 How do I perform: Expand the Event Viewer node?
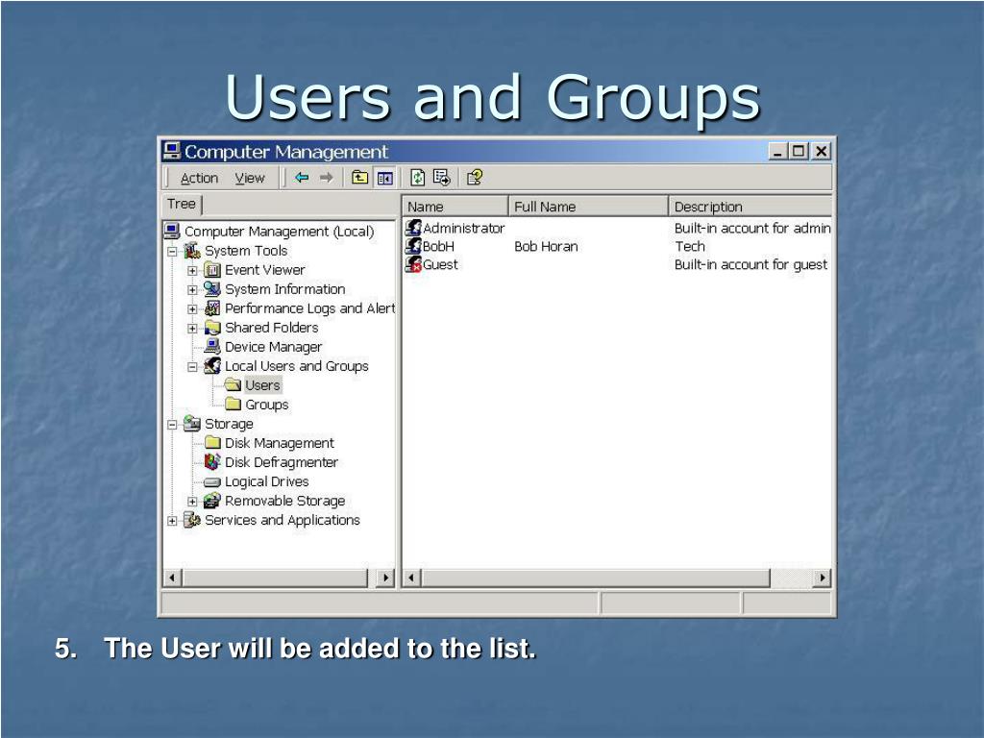coord(192,271)
